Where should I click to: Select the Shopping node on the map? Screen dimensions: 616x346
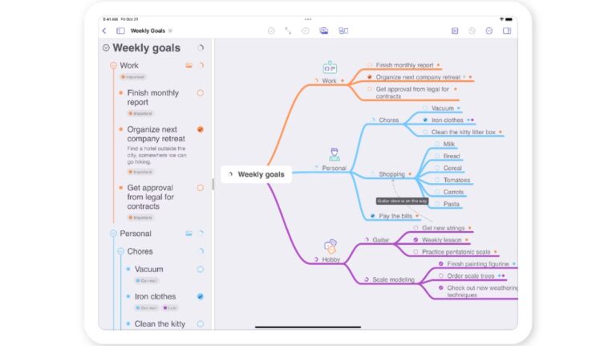coord(391,174)
